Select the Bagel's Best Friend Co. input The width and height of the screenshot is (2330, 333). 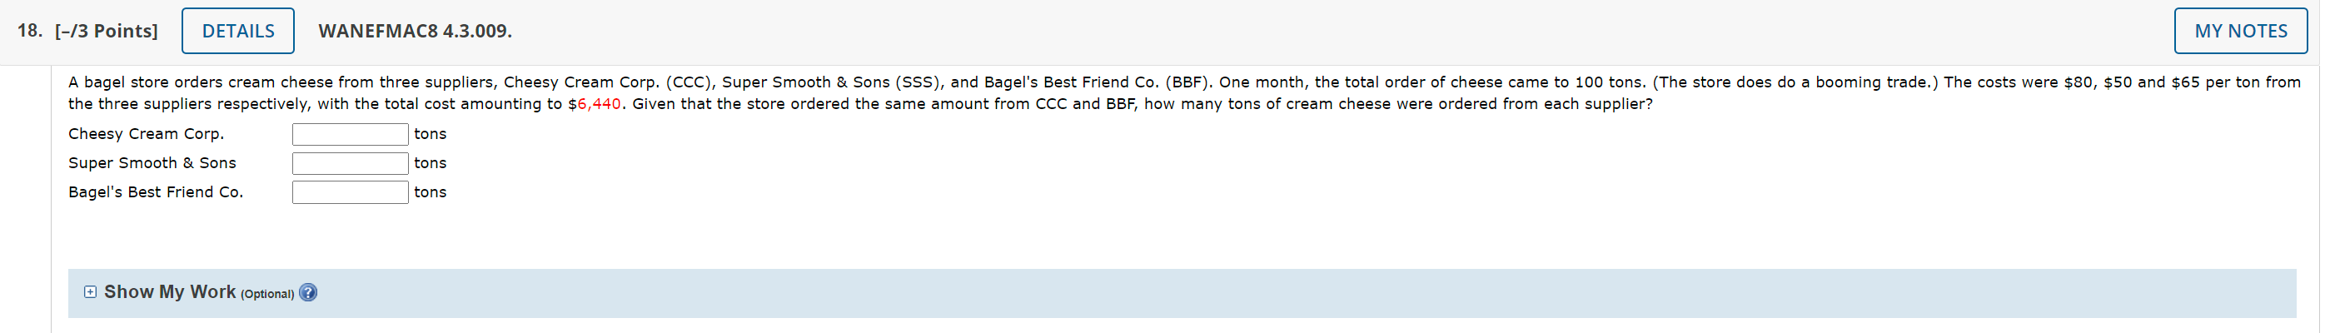(x=350, y=191)
